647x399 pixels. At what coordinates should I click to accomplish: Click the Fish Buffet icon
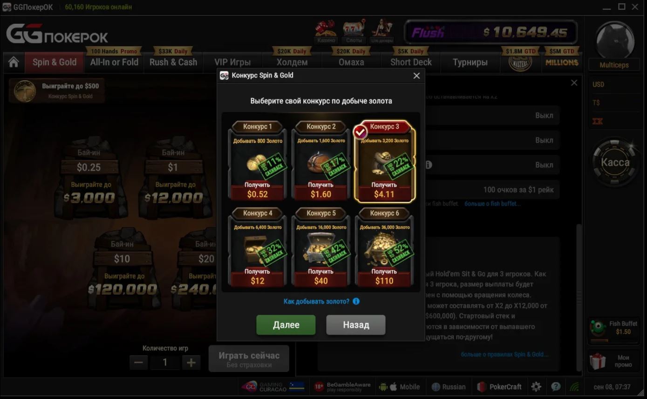599,328
